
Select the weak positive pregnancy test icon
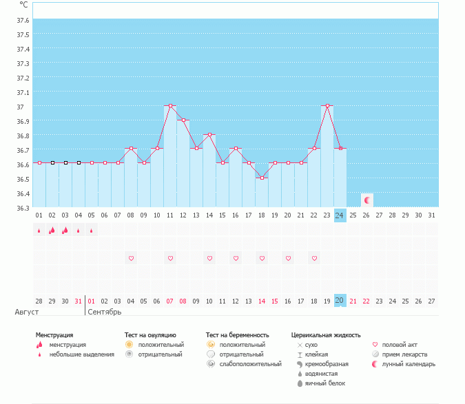pyautogui.click(x=210, y=363)
